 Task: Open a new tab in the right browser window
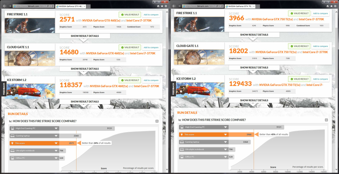click(x=258, y=6)
